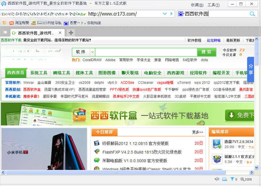This screenshot has height=186, width=261.
Task: Close the 西西软件园 browser tab
Action: pyautogui.click(x=60, y=33)
